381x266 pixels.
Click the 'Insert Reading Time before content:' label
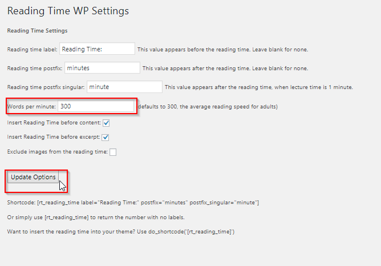click(x=54, y=123)
